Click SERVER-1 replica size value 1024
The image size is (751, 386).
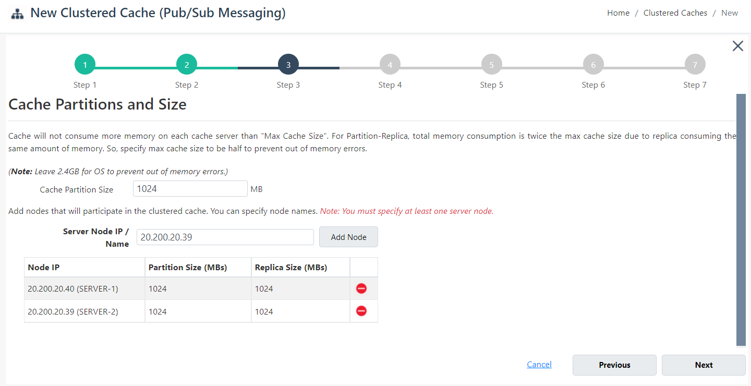[x=264, y=288]
